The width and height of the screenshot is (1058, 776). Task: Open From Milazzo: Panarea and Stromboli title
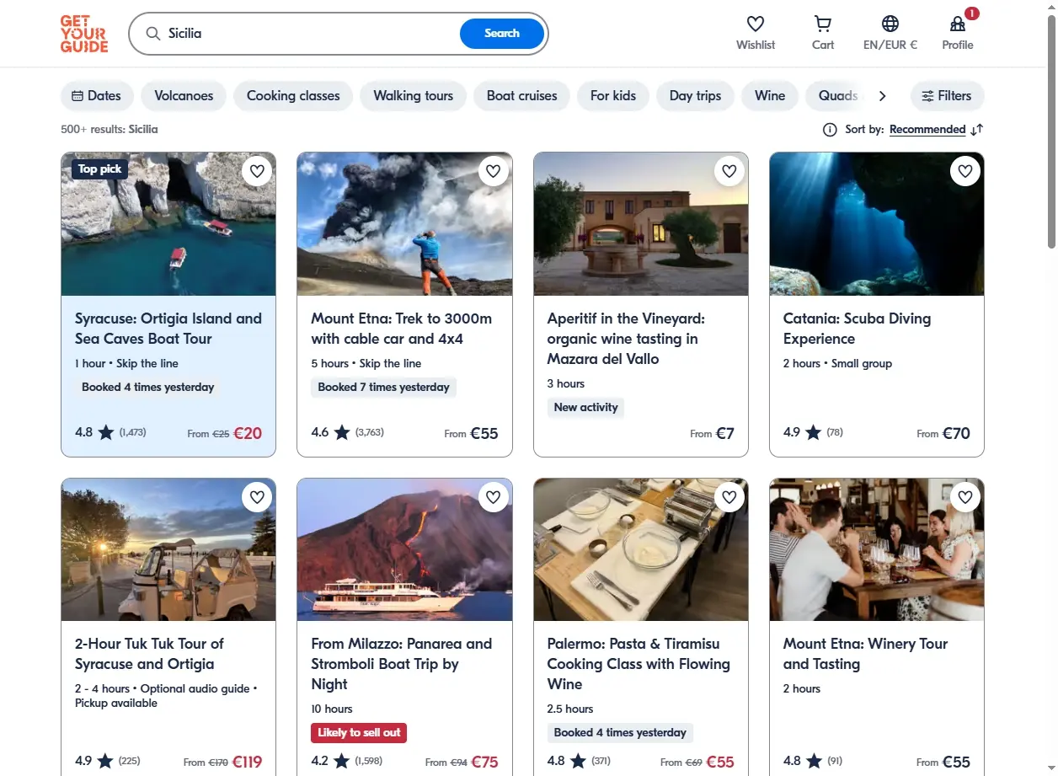(x=401, y=664)
